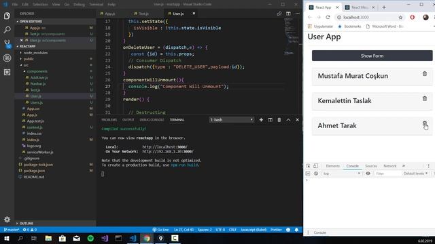Image resolution: width=435 pixels, height=244 pixels.
Task: Open the Debug view in activity bar
Action: [x=7, y=58]
